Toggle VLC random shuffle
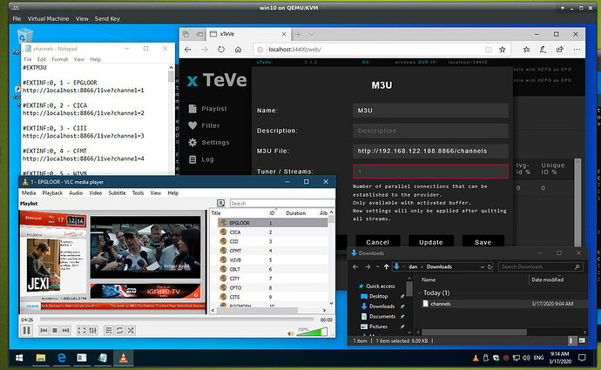 (131, 330)
